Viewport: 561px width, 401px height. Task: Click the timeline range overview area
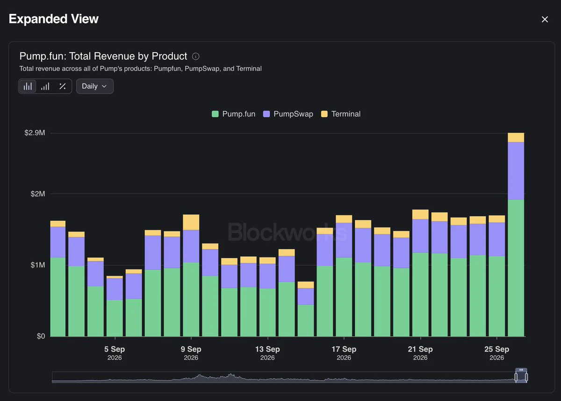pos(289,377)
